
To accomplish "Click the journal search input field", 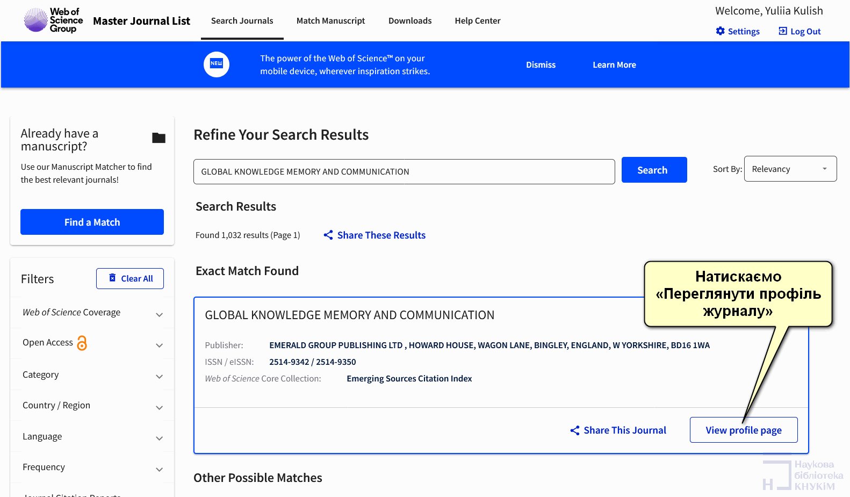I will coord(404,171).
